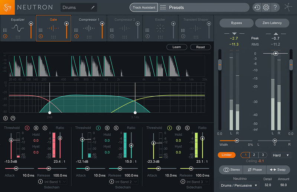Bypass band 1 with the B button
297x192 pixels.
pos(36,128)
